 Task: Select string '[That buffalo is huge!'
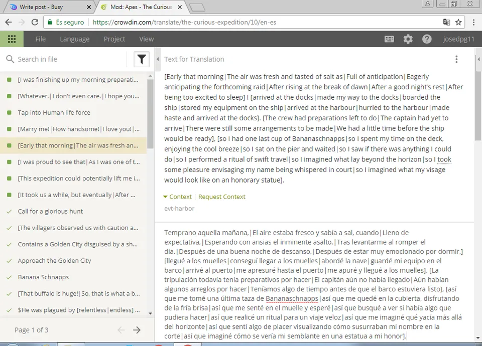coord(73,293)
